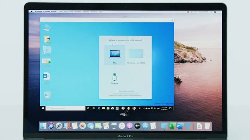
Task: Click the External USB drive icon
Action: (x=114, y=77)
